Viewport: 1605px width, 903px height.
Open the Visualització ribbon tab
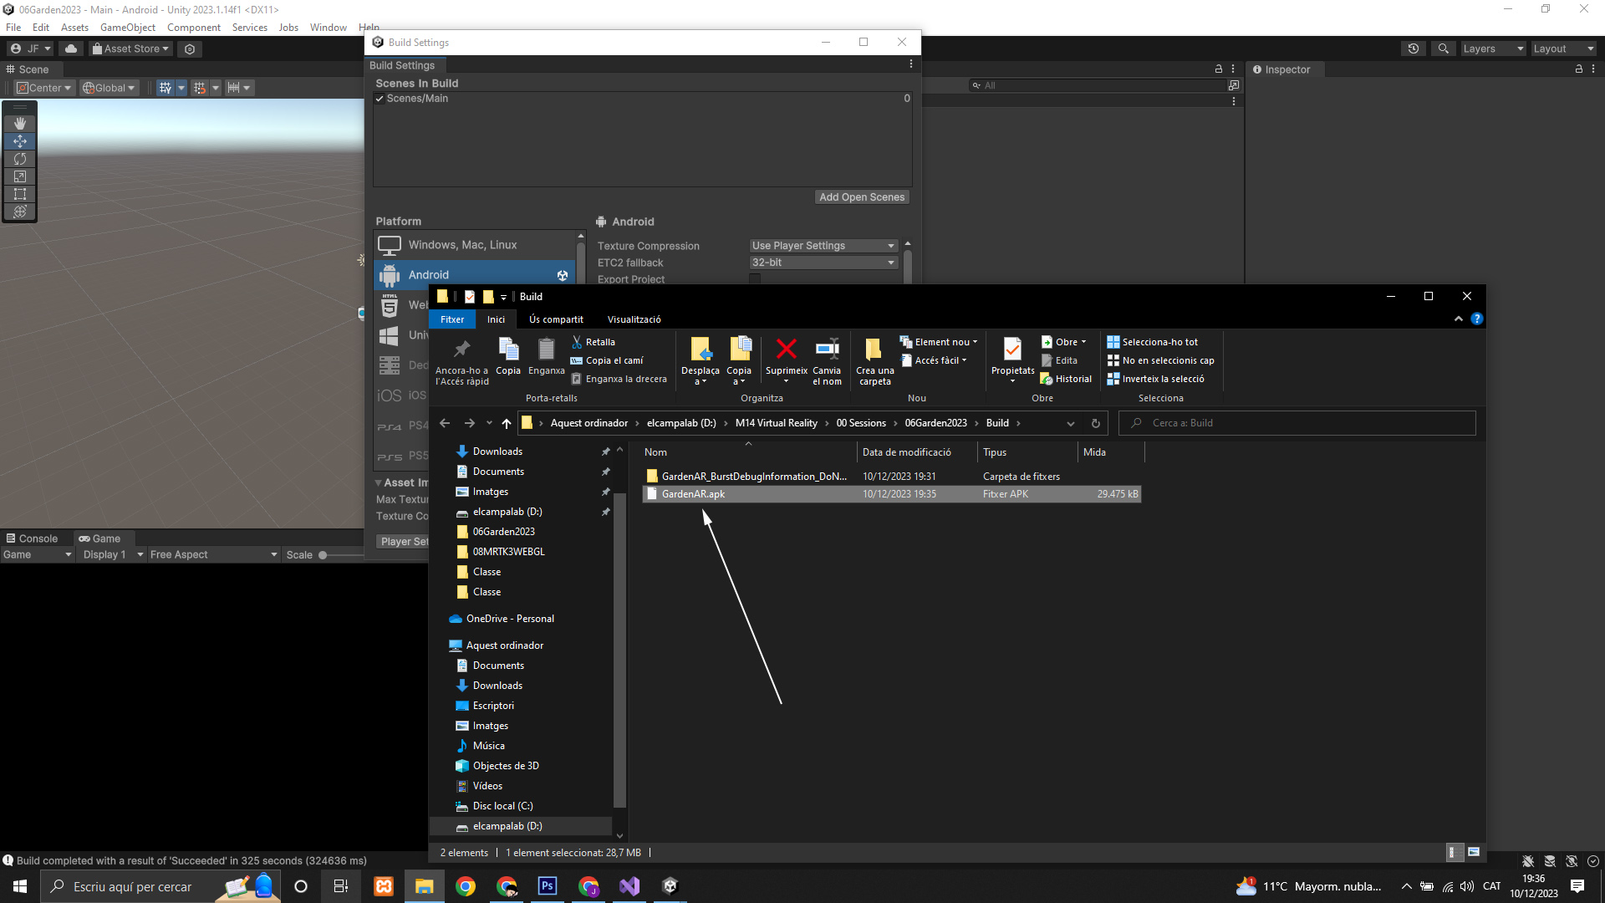634,319
